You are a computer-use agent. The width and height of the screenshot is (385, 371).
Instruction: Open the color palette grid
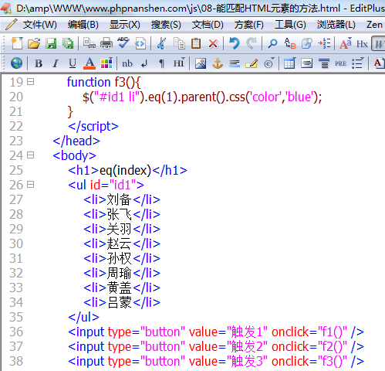pyautogui.click(x=106, y=63)
